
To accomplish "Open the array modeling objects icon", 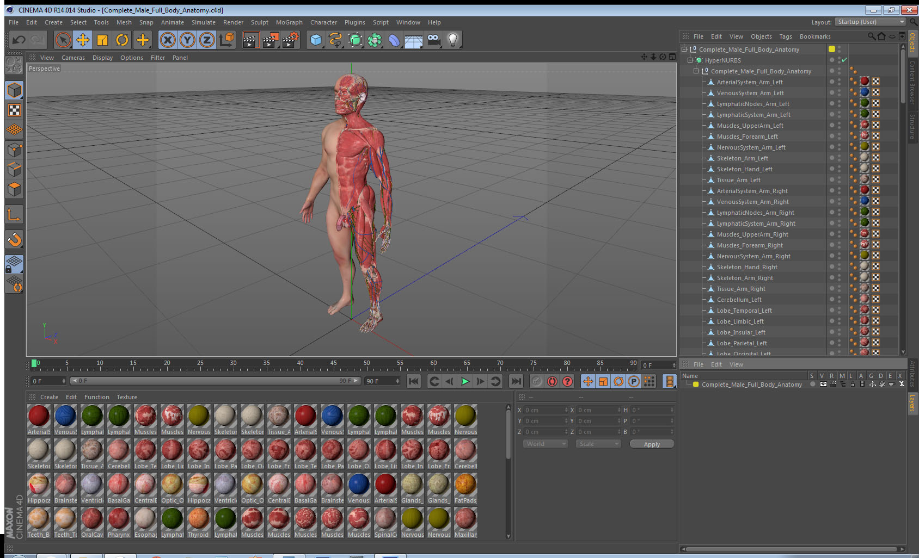I will 375,40.
